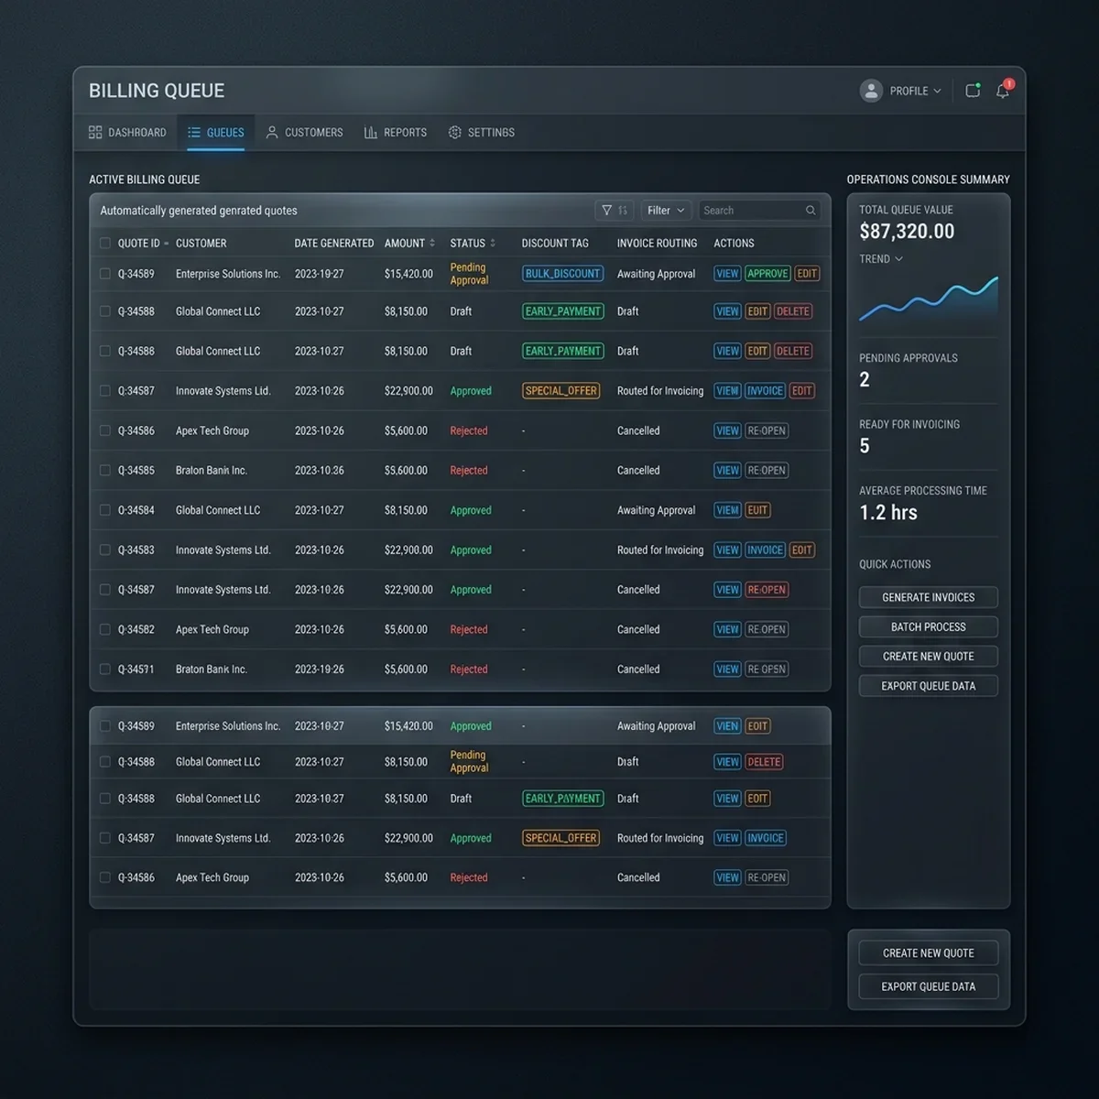Click the Approve button for Q-34589
Image resolution: width=1099 pixels, height=1099 pixels.
(x=767, y=274)
